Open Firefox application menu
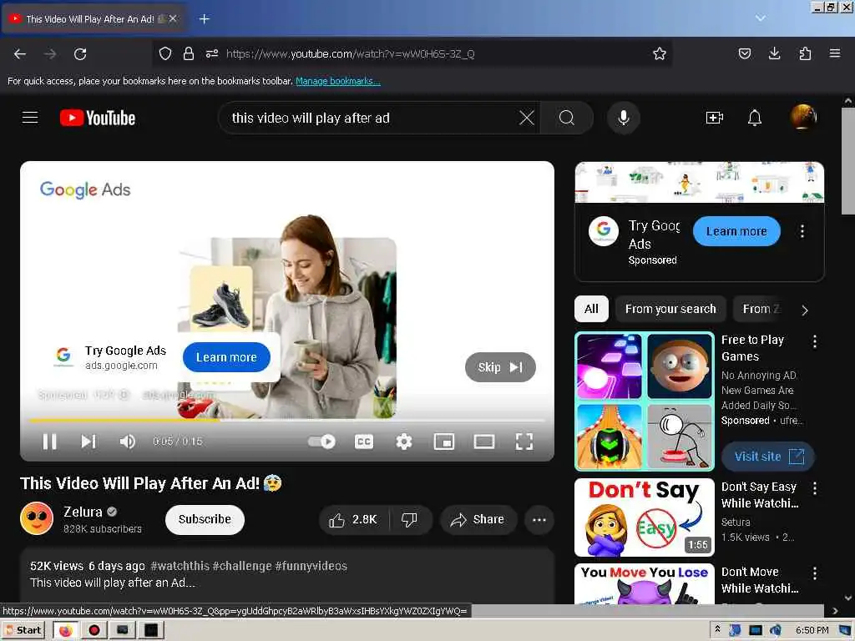 click(835, 53)
